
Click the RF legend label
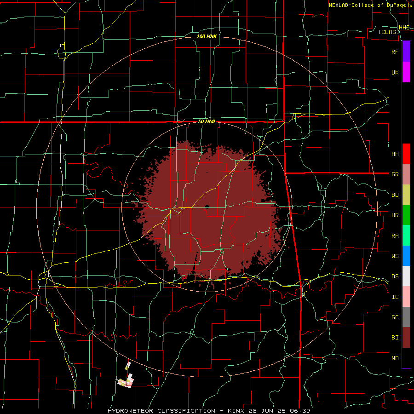click(x=395, y=52)
